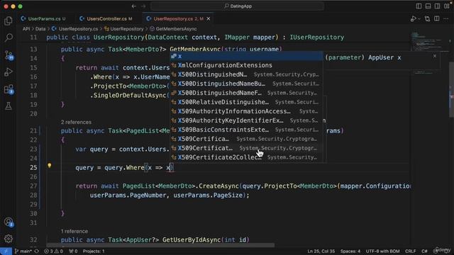The width and height of the screenshot is (454, 255).
Task: Click API in the breadcrumb path
Action: click(26, 29)
